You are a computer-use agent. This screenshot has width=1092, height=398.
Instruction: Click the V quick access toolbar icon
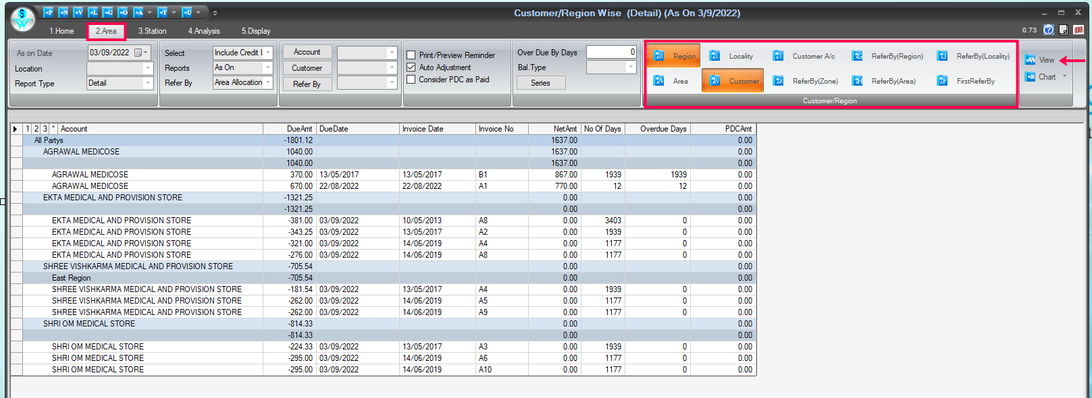(x=78, y=12)
